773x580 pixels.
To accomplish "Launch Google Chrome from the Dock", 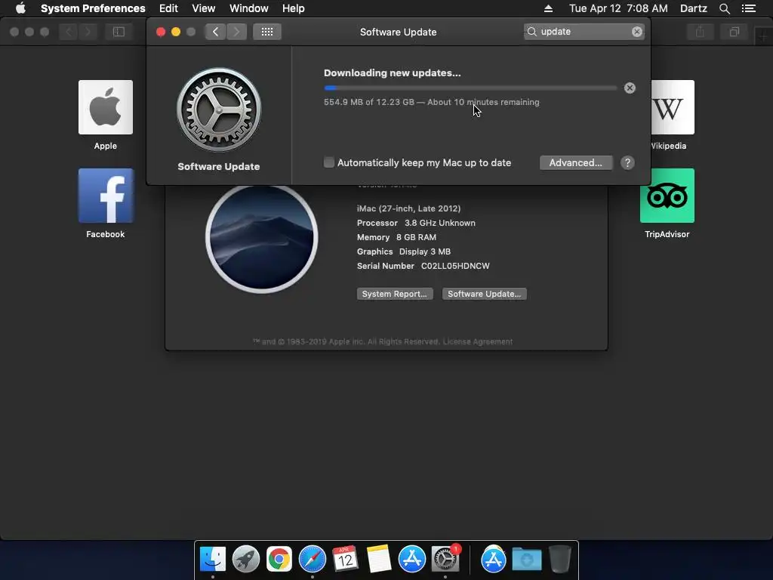I will [279, 560].
